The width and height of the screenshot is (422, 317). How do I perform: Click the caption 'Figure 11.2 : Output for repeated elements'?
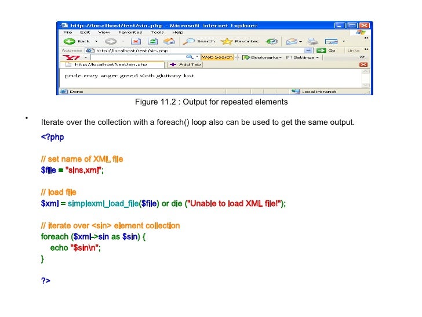211,102
